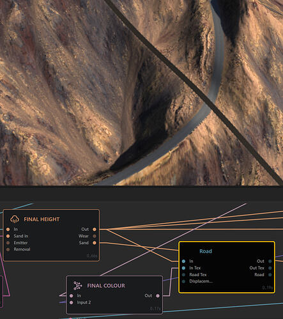Click the Road Tex input port

pyautogui.click(x=183, y=275)
